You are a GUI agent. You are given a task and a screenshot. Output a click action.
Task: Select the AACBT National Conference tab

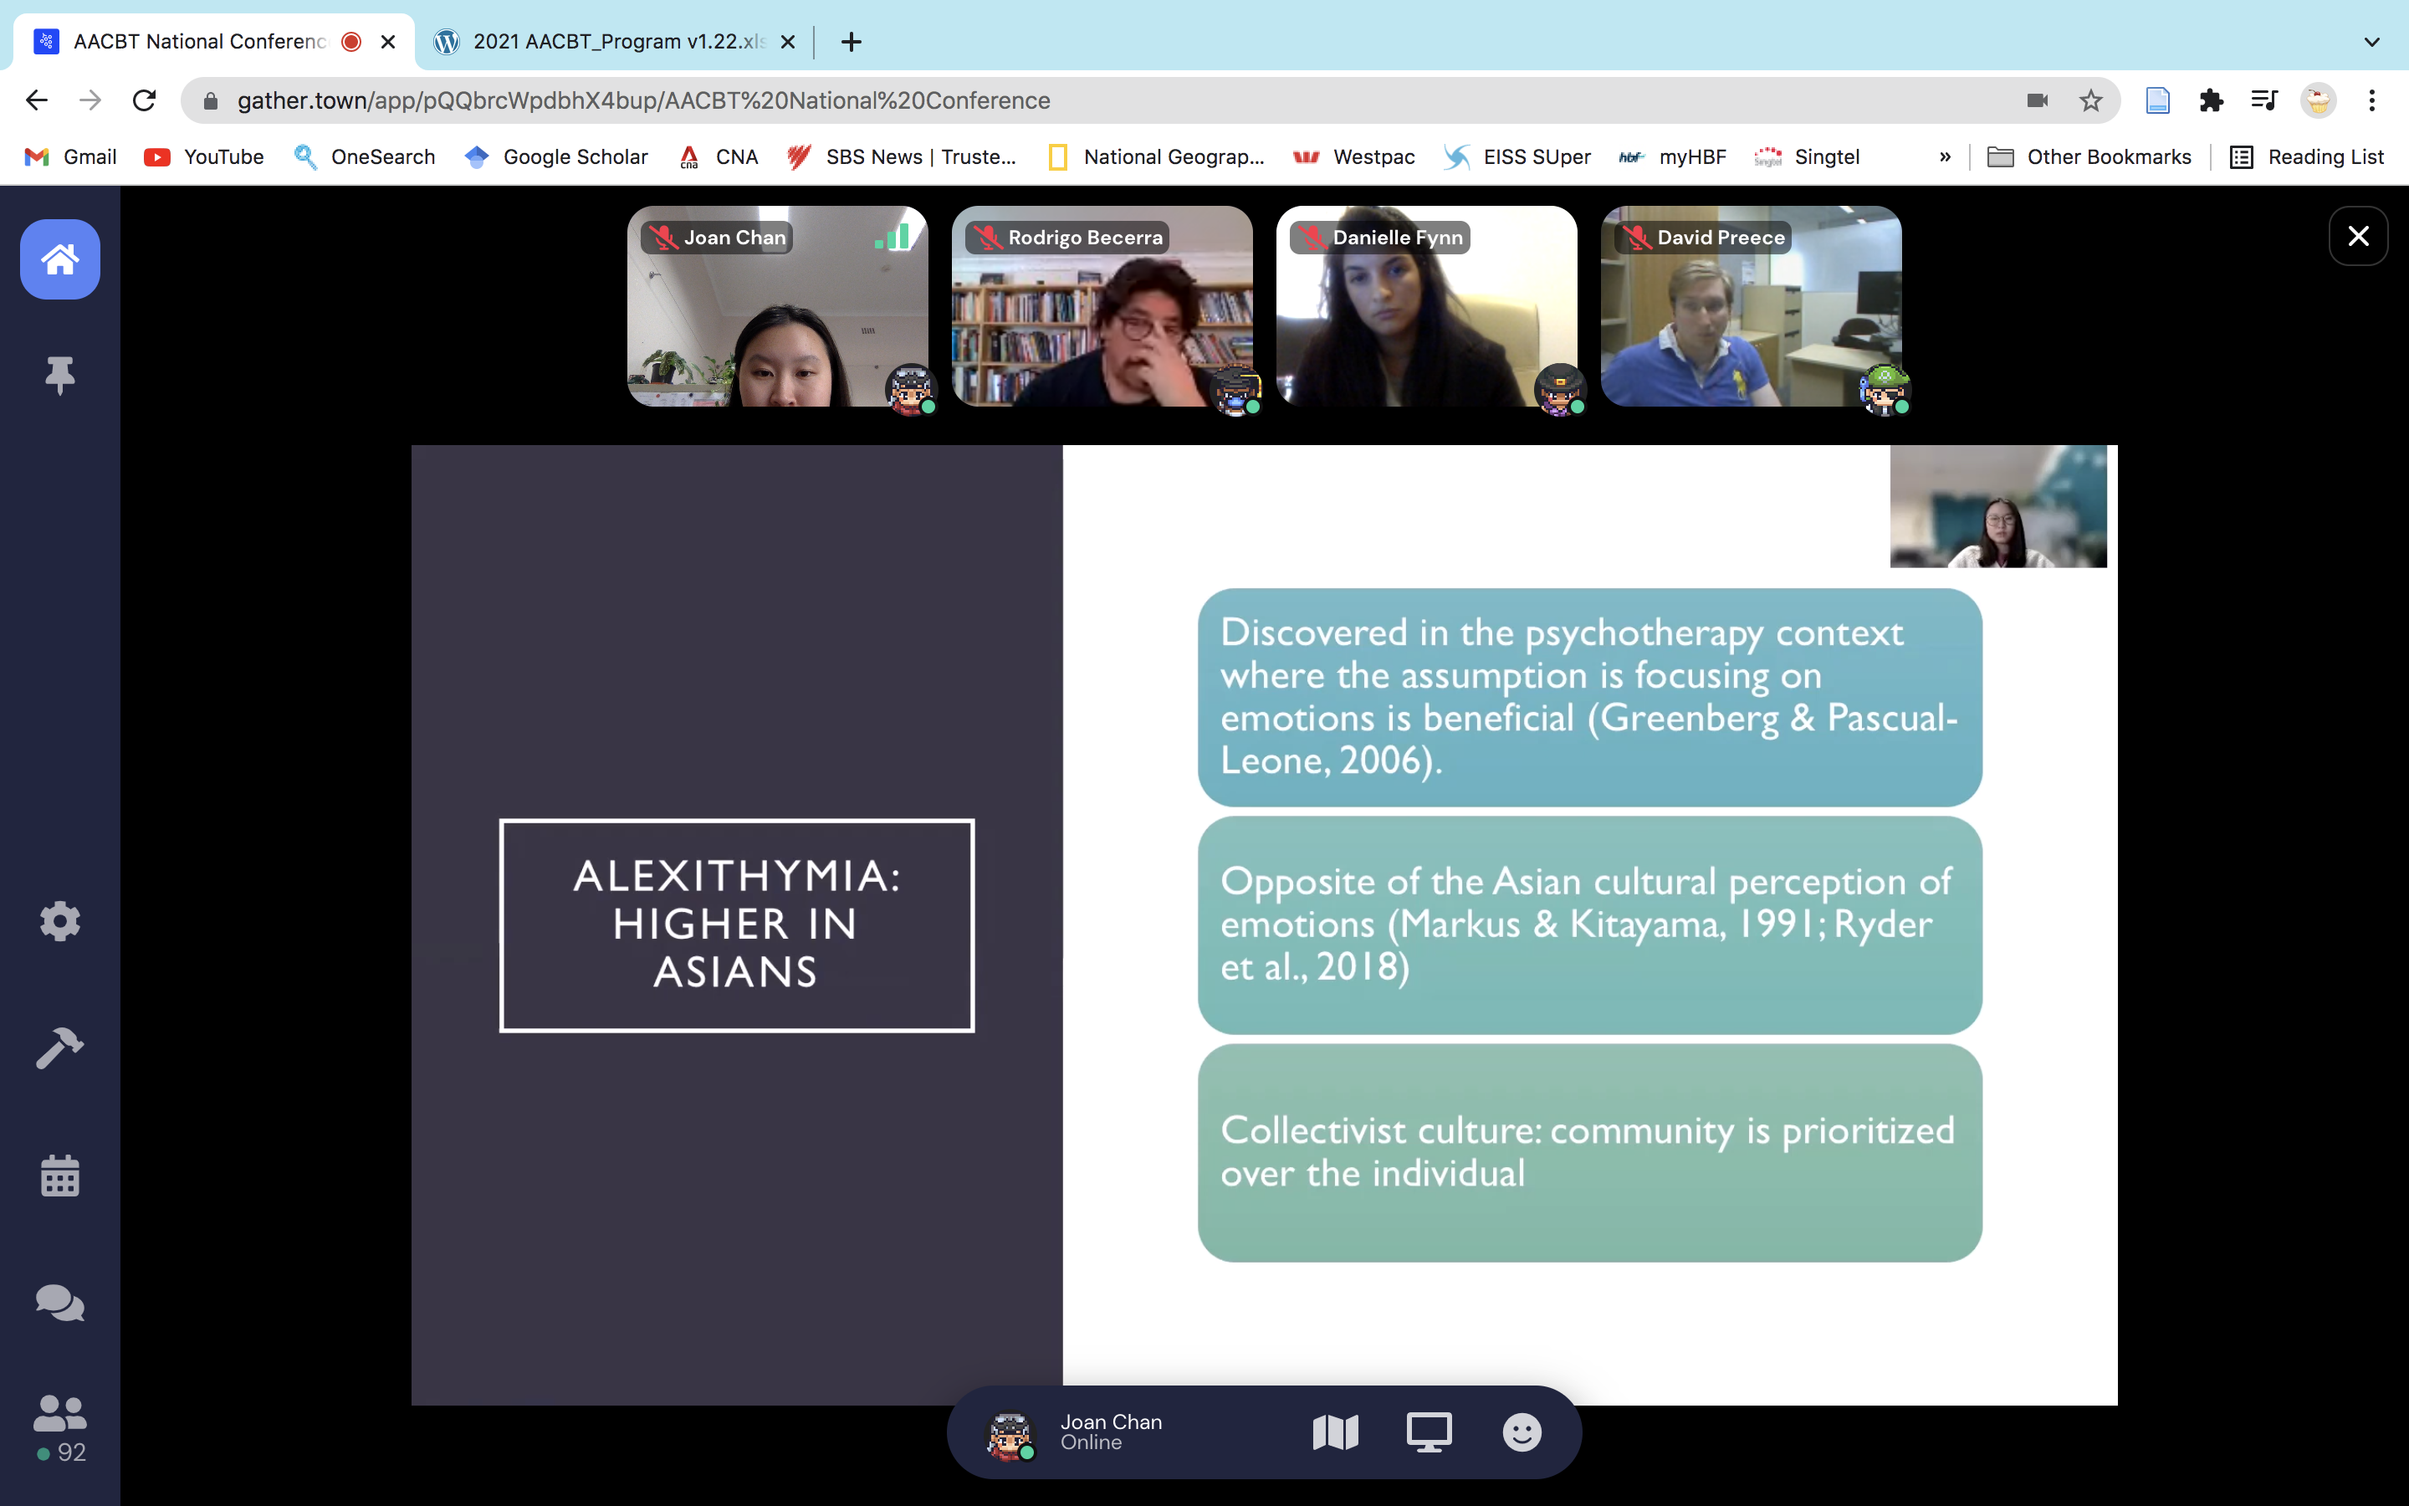tap(199, 42)
